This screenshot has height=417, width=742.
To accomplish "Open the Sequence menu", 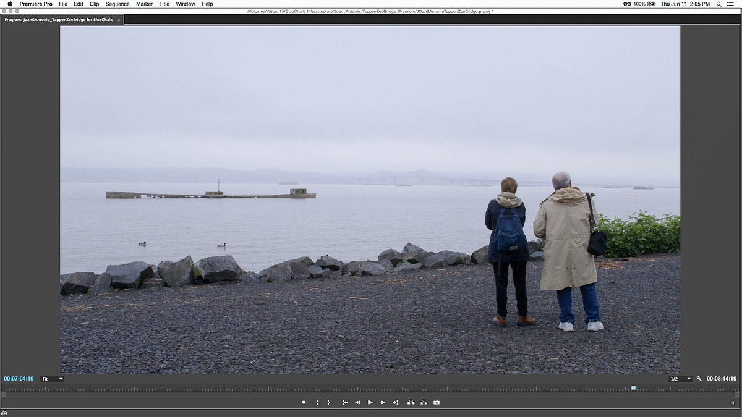I will point(117,4).
